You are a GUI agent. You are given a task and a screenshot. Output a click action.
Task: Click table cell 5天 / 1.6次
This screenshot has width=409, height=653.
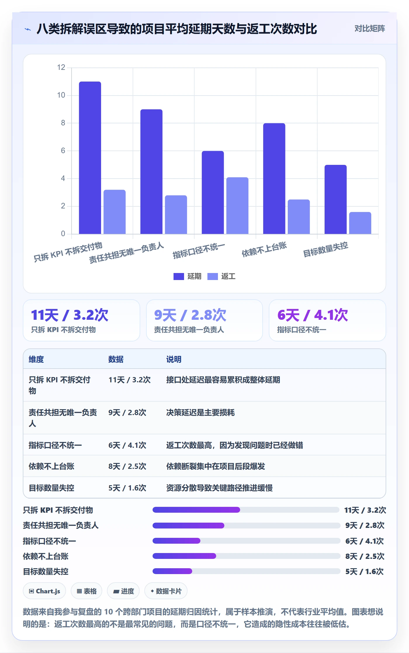(x=127, y=488)
